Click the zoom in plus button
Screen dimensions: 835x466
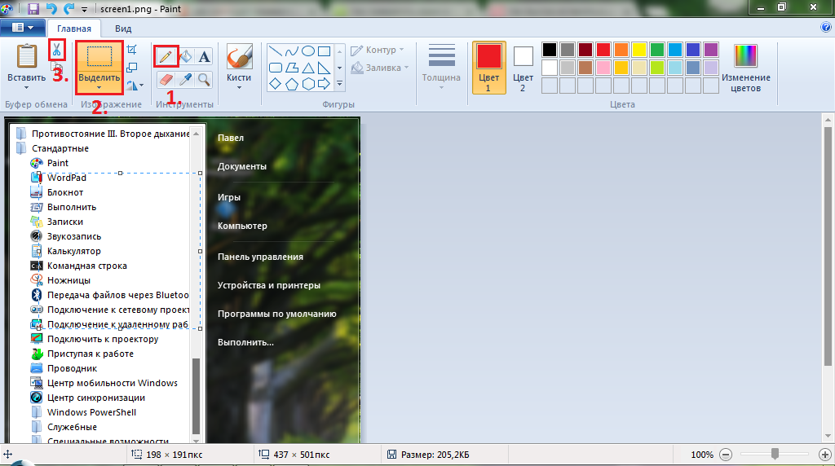(x=824, y=454)
